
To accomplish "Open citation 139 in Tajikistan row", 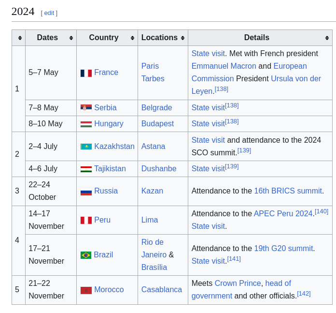I will pos(232,166).
